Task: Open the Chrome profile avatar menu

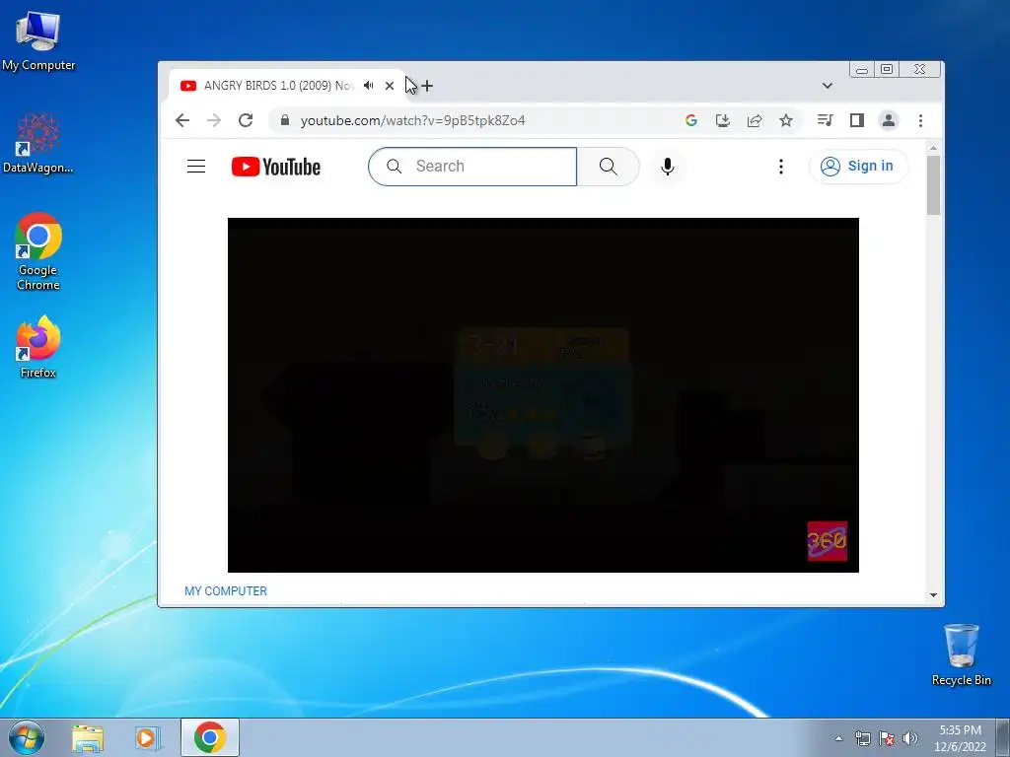Action: tap(889, 120)
